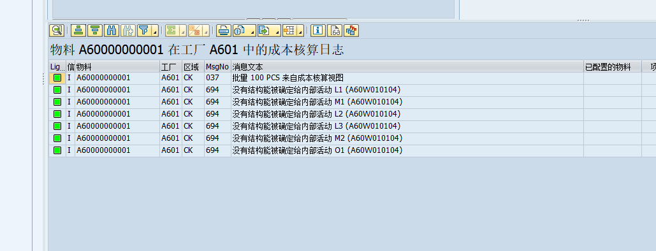Select message text for internal activity M1
This screenshot has width=656, height=251.
pos(317,102)
